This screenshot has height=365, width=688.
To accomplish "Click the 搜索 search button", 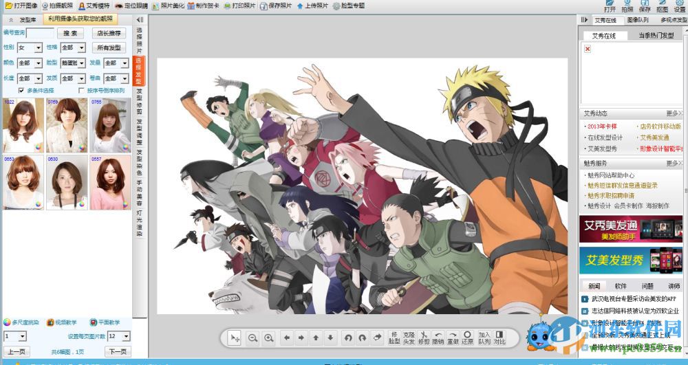I will point(70,33).
